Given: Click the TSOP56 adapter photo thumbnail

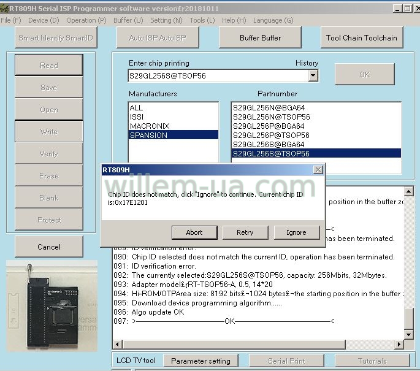Looking at the screenshot, I should click(x=52, y=306).
